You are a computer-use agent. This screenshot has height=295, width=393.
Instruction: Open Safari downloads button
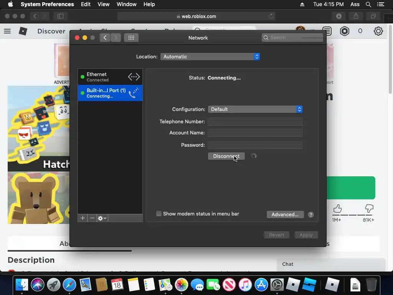339,16
